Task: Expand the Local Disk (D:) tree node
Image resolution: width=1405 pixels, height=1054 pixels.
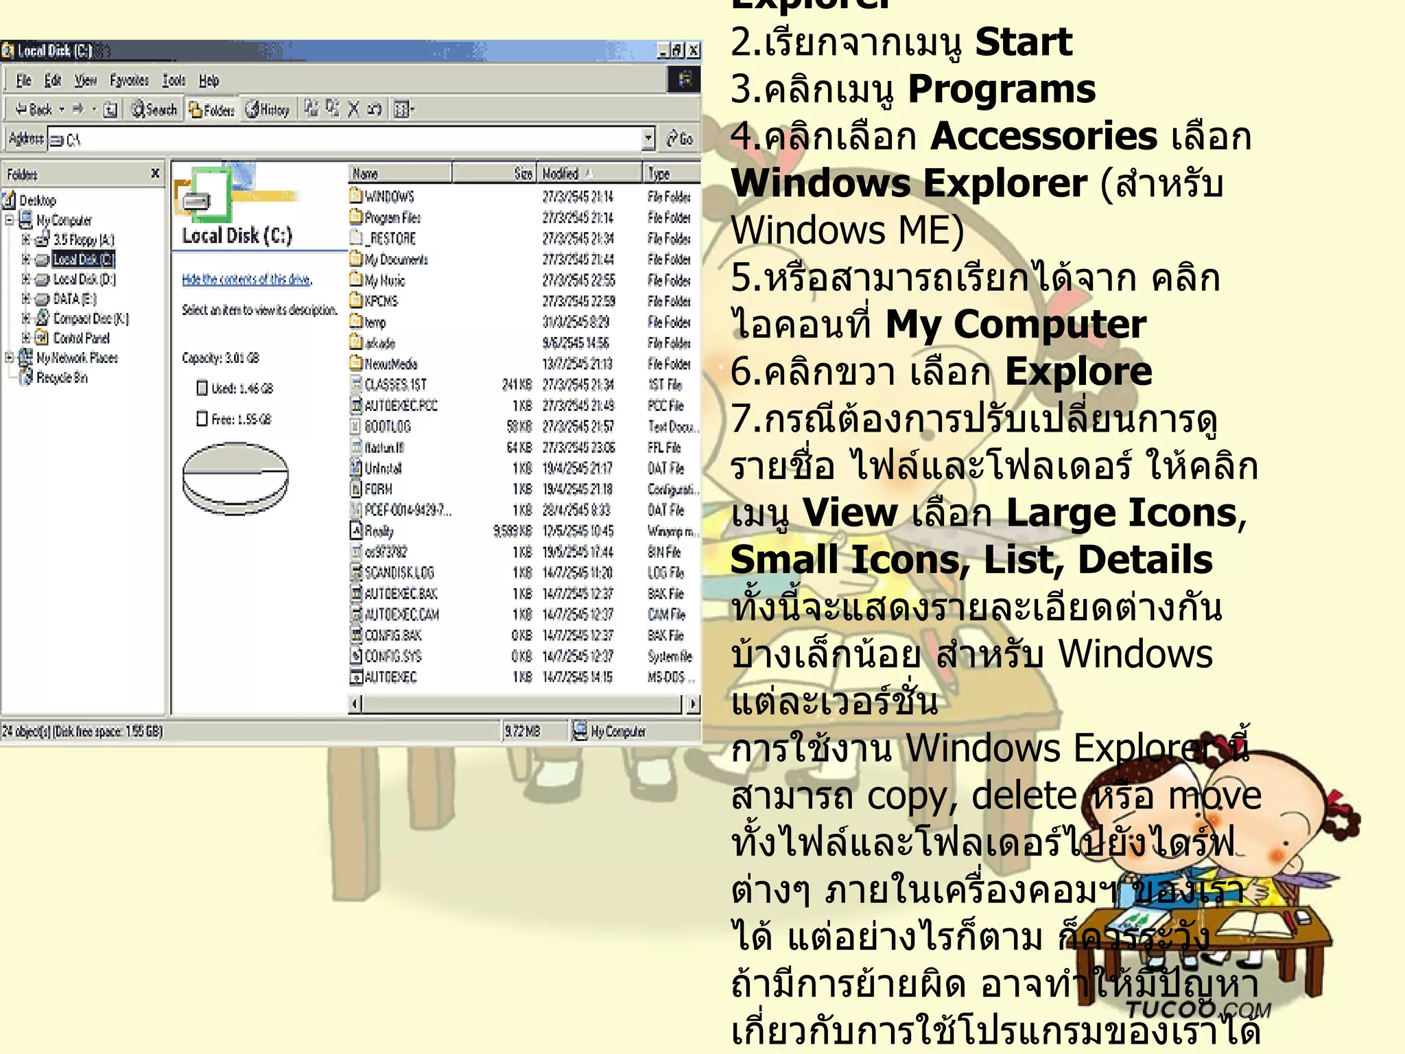Action: coord(26,279)
